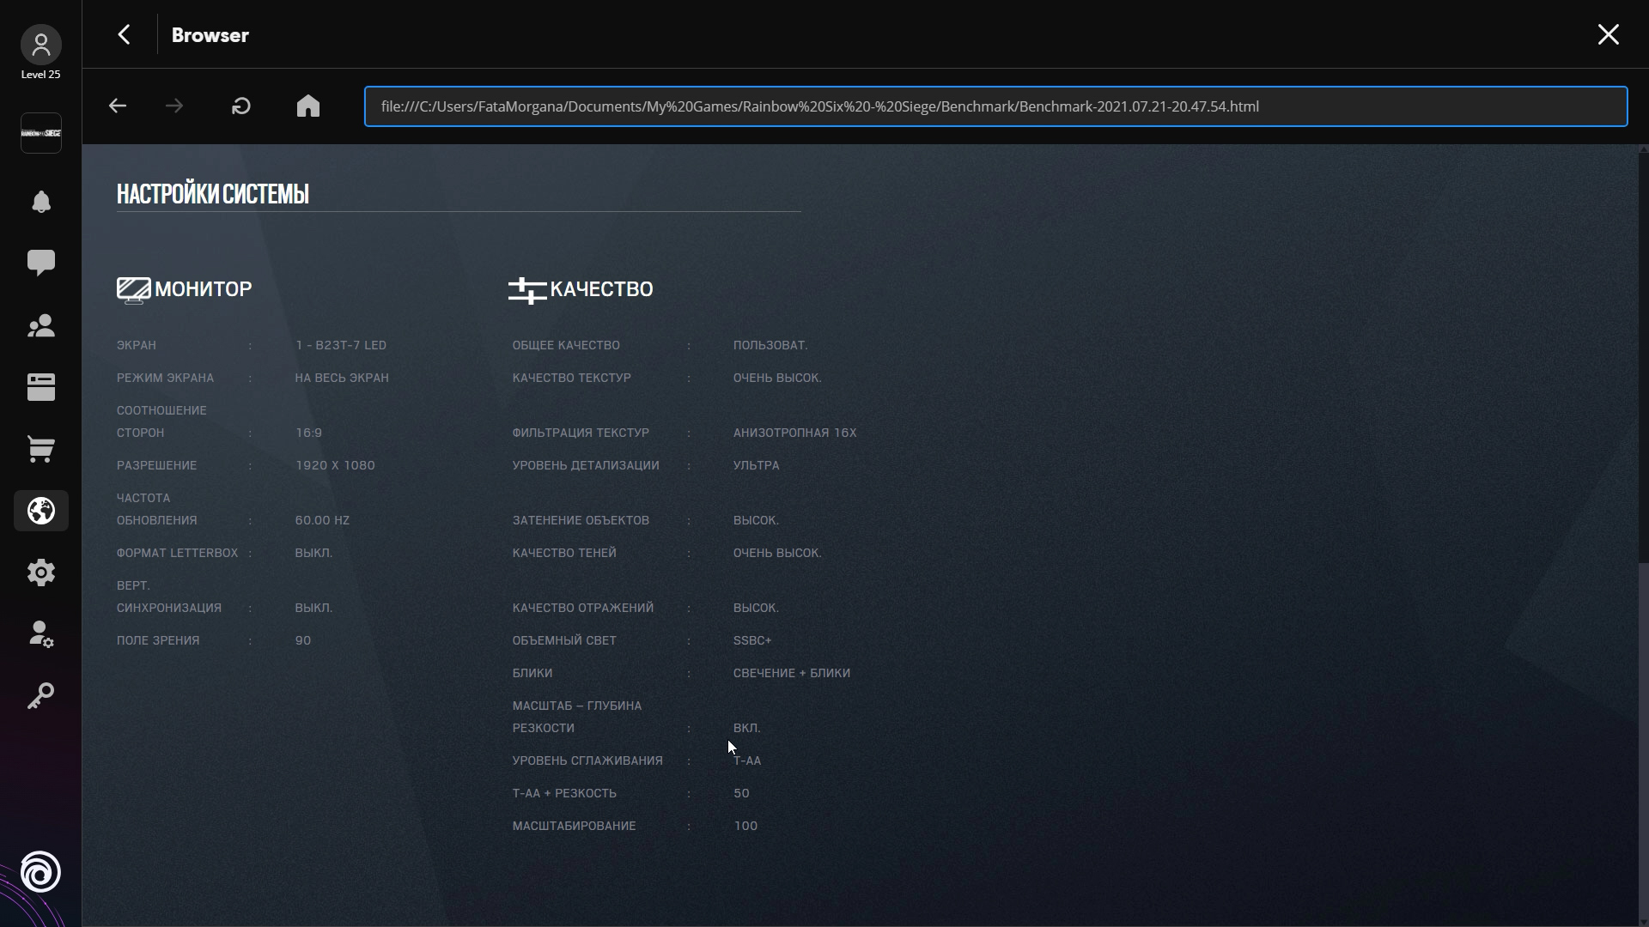Select the label РАЗРЕШЕНИЕ
1649x927 pixels.
click(x=156, y=465)
